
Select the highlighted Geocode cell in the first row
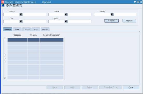18,40
